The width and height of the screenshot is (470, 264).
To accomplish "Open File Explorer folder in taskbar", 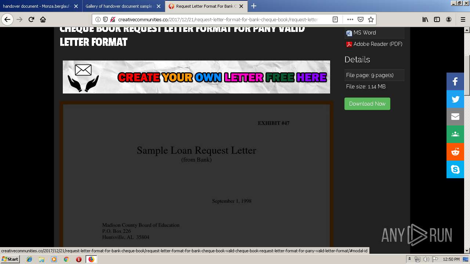I will 41,259.
